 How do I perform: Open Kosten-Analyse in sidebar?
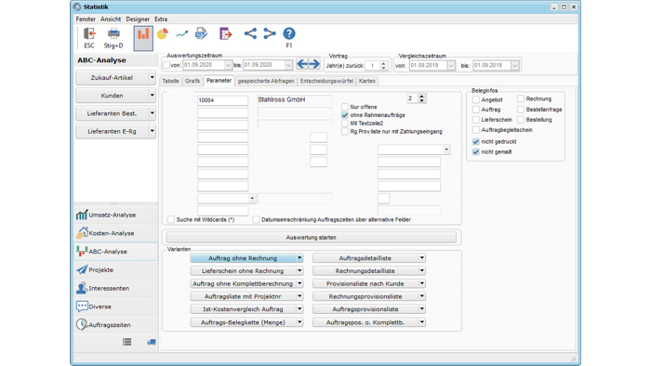116,233
